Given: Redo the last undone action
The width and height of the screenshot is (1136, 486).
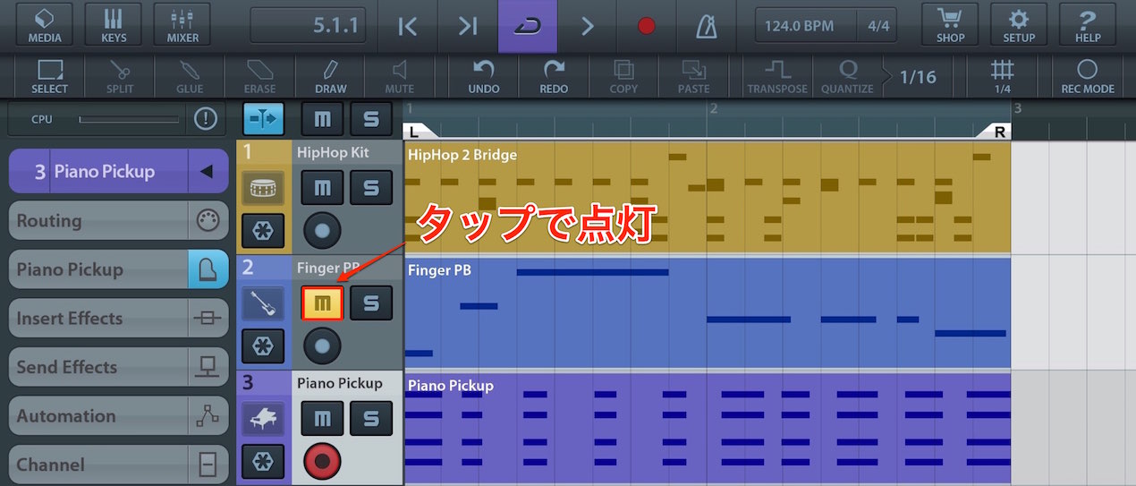Looking at the screenshot, I should pos(554,76).
